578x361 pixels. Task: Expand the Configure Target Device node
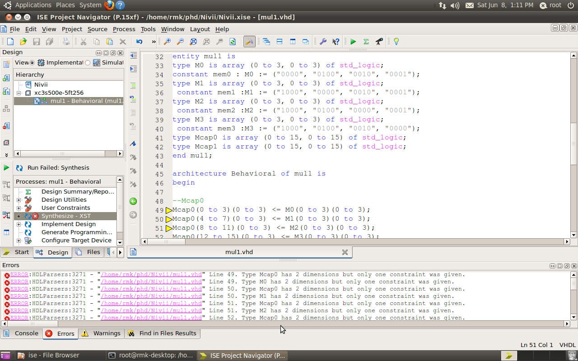[x=19, y=241]
